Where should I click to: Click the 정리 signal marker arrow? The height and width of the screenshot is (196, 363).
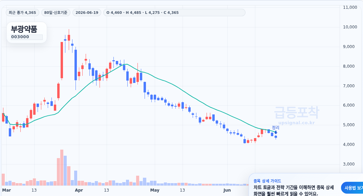point(276,132)
